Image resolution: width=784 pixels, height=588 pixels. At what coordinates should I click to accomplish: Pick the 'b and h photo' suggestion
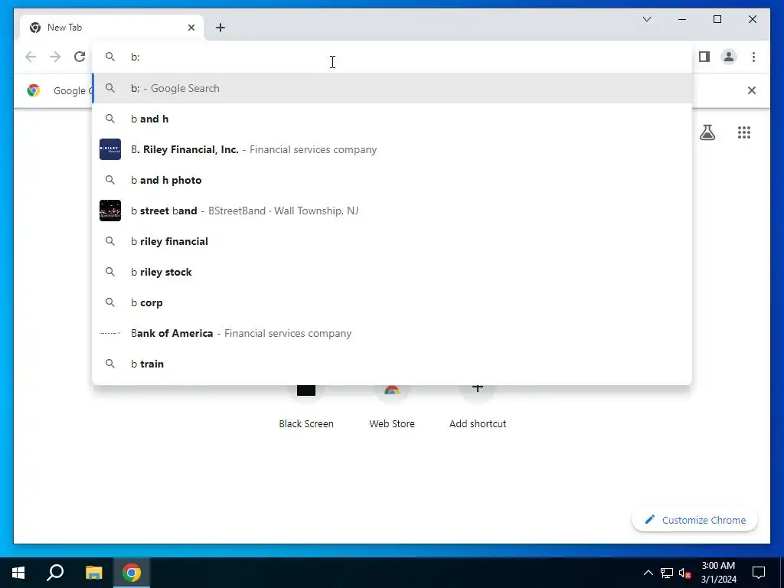[392, 180]
